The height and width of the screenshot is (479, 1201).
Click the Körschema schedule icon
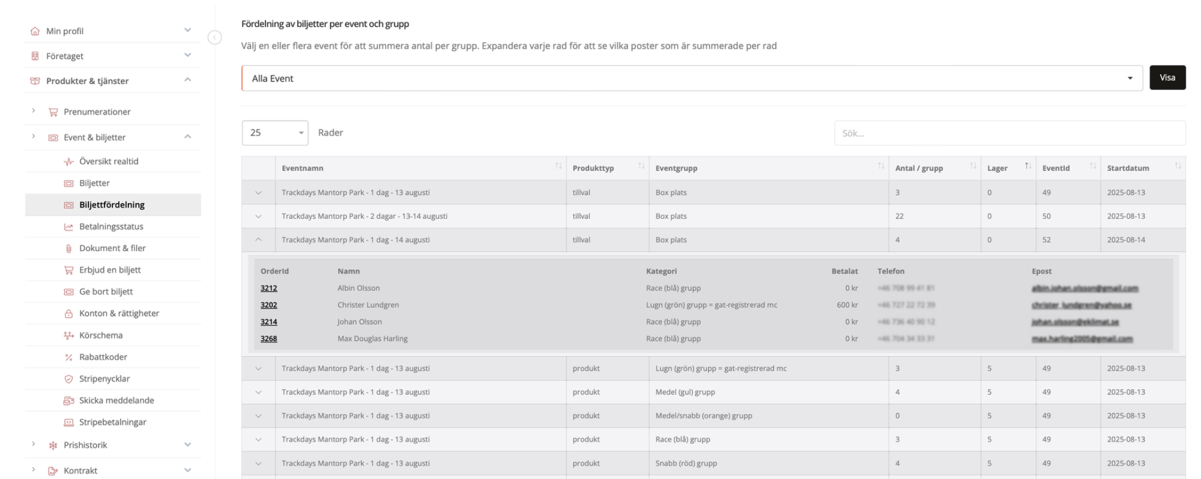(x=68, y=336)
